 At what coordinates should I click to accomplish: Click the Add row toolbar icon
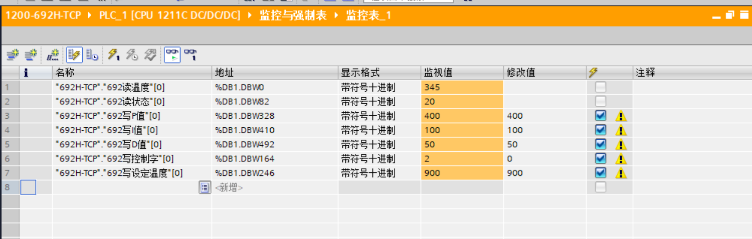[x=31, y=54]
